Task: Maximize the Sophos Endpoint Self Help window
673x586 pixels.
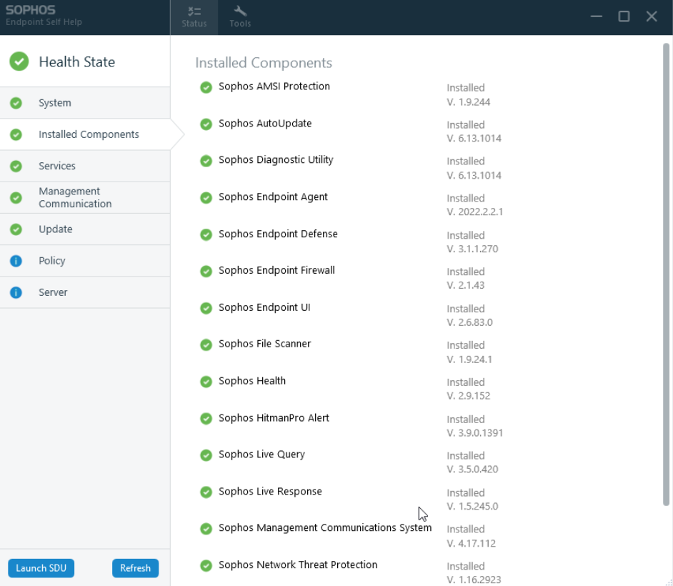Action: [x=624, y=16]
